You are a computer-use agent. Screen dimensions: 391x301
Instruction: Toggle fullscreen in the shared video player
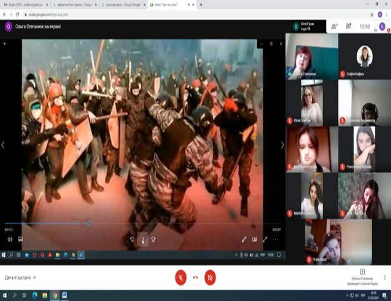264,239
